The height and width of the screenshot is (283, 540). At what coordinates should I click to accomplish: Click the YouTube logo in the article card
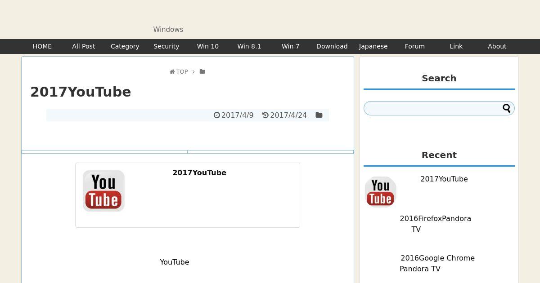(x=103, y=191)
